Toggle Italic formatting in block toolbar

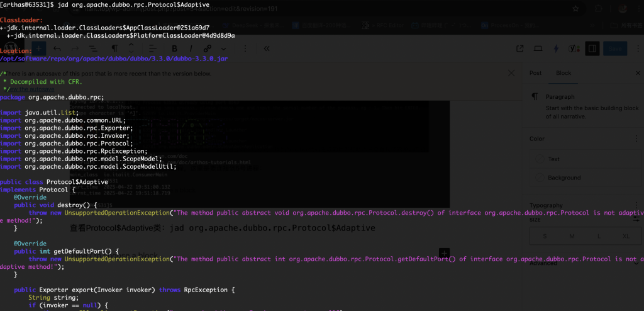point(191,48)
